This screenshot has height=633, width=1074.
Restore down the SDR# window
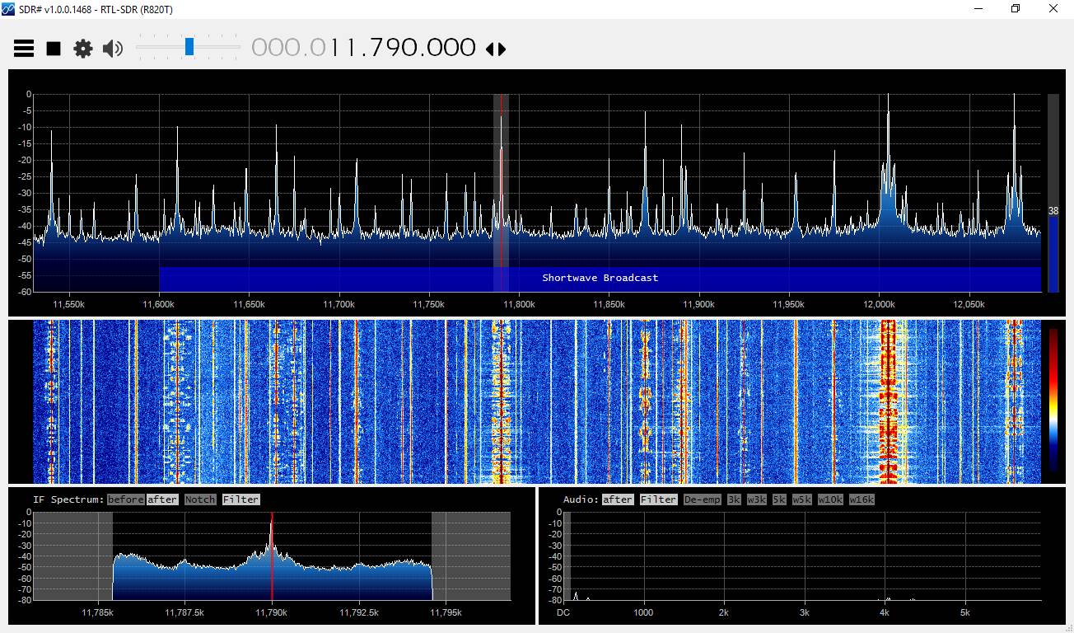point(1016,8)
